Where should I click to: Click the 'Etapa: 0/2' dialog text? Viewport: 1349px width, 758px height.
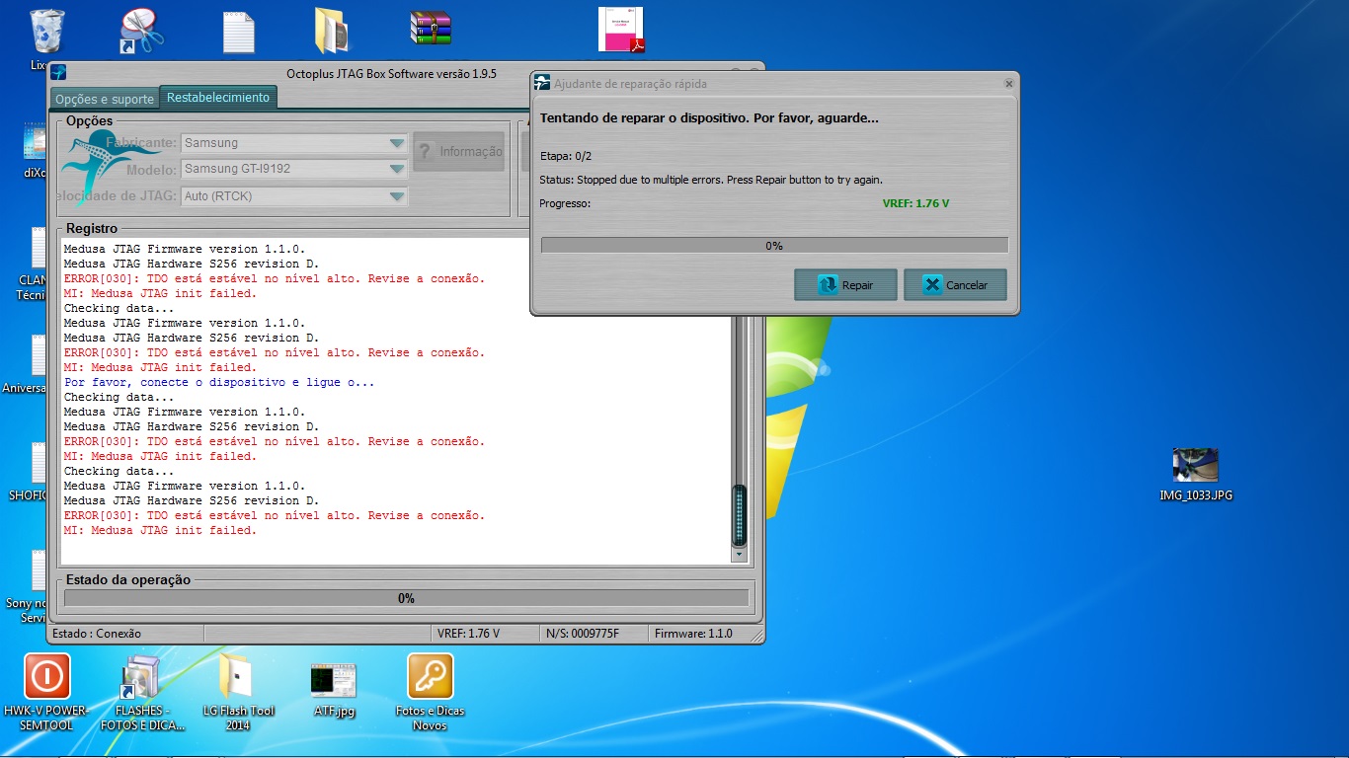point(566,156)
